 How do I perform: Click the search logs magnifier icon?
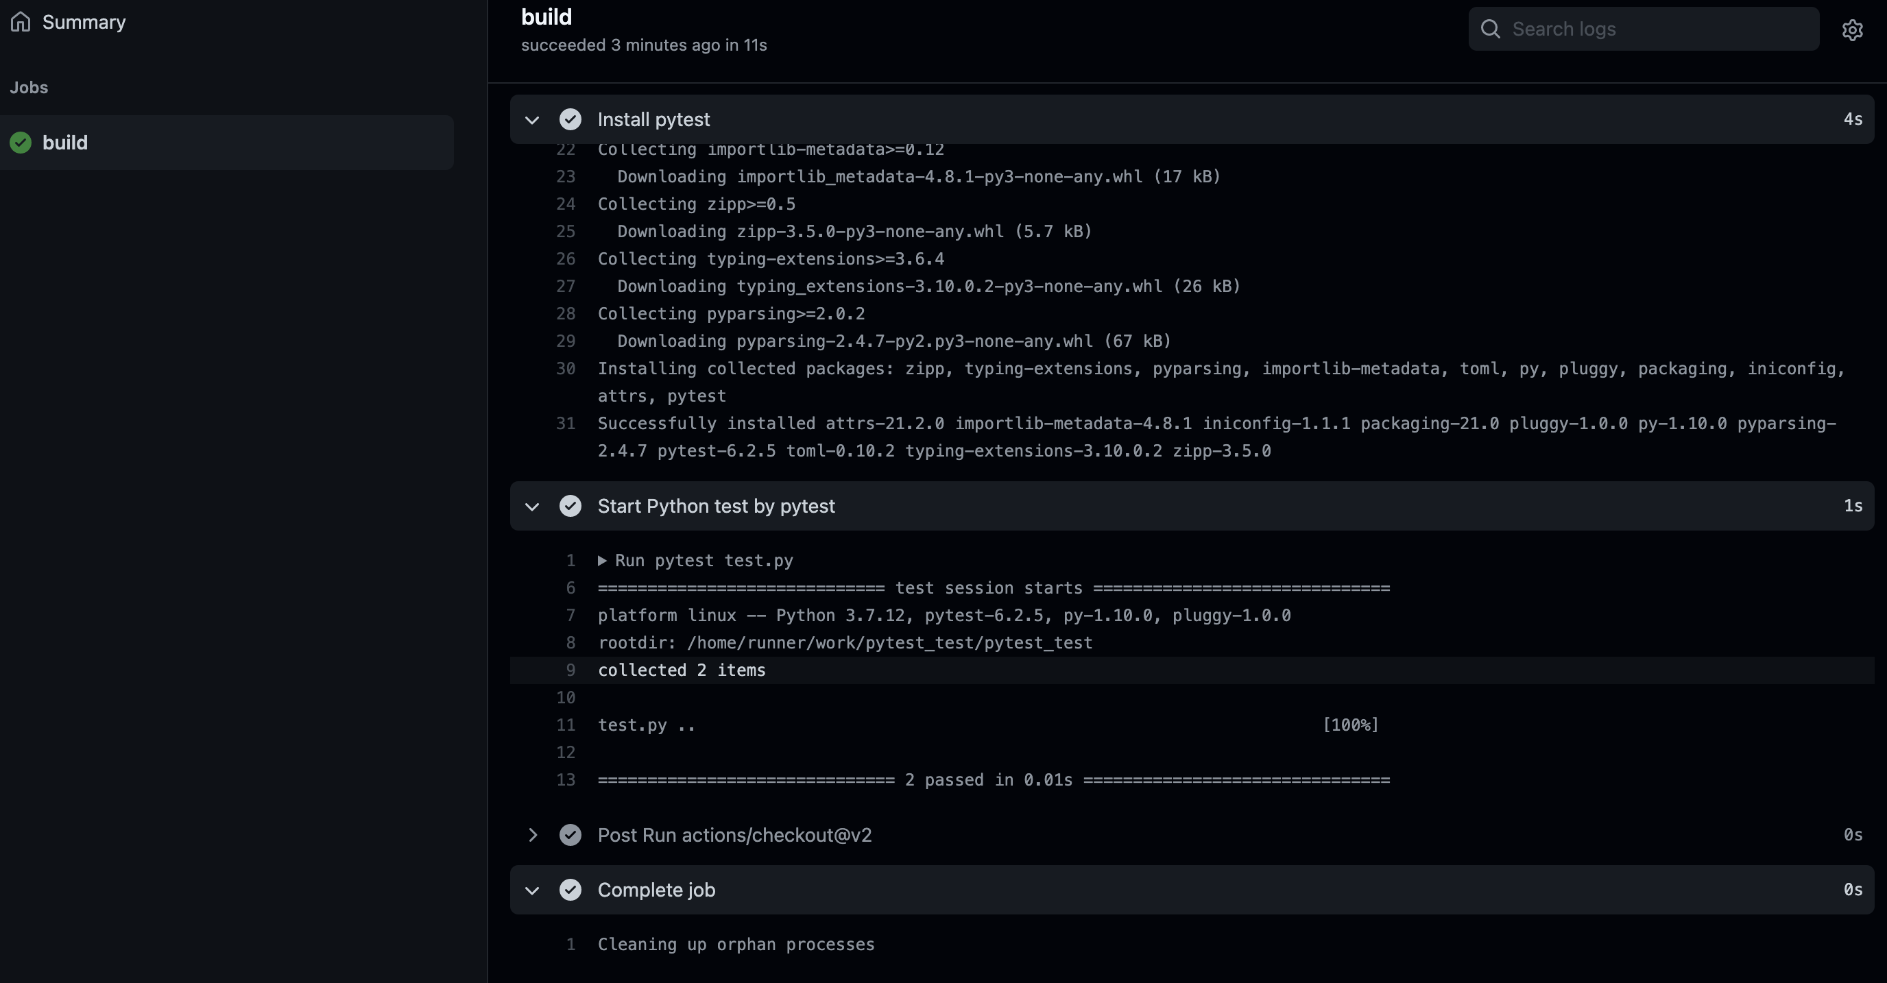tap(1489, 29)
